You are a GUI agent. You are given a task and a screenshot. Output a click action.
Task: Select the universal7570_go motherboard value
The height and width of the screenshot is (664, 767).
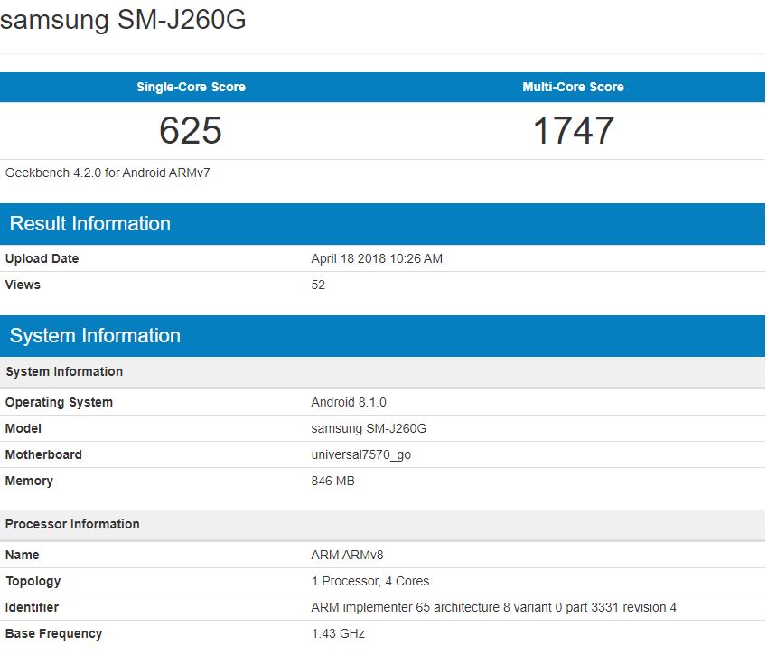coord(361,454)
